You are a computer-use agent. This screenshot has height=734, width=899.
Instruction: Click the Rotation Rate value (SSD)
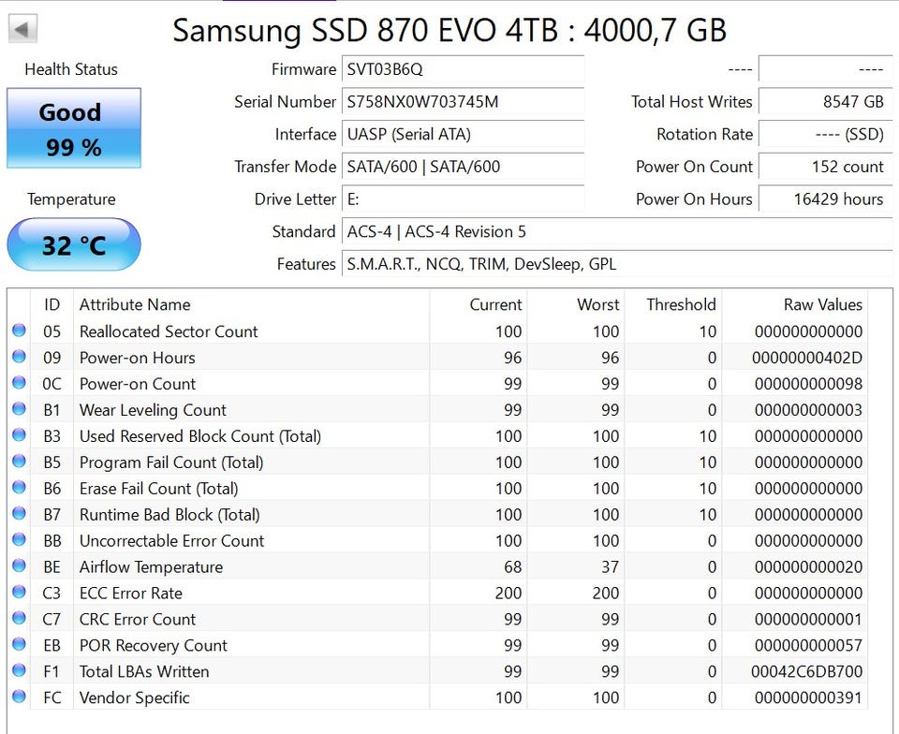tap(825, 134)
